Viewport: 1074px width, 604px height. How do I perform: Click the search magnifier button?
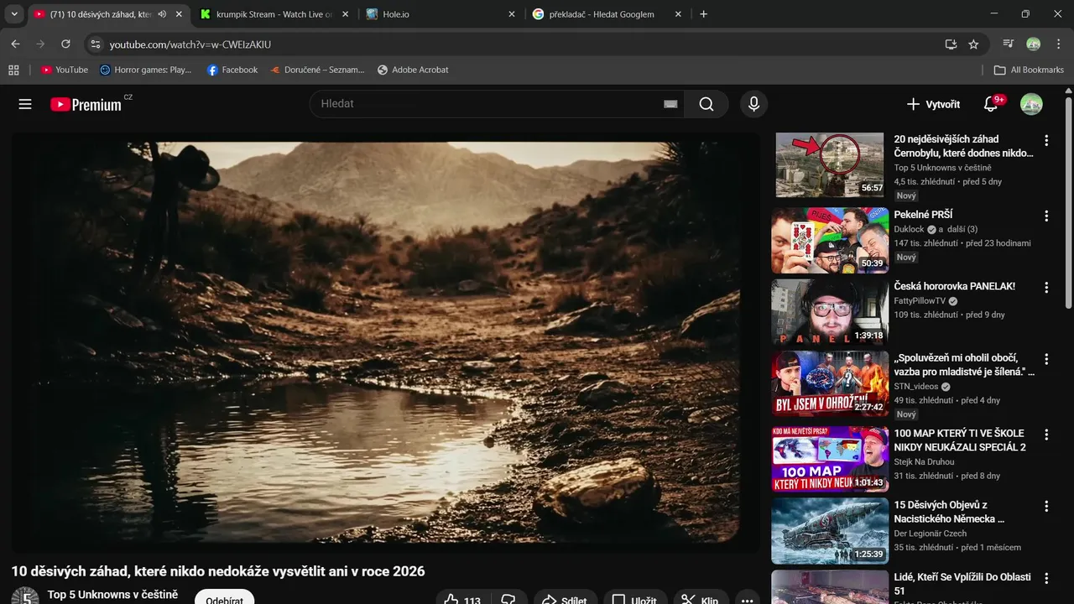[x=706, y=104]
